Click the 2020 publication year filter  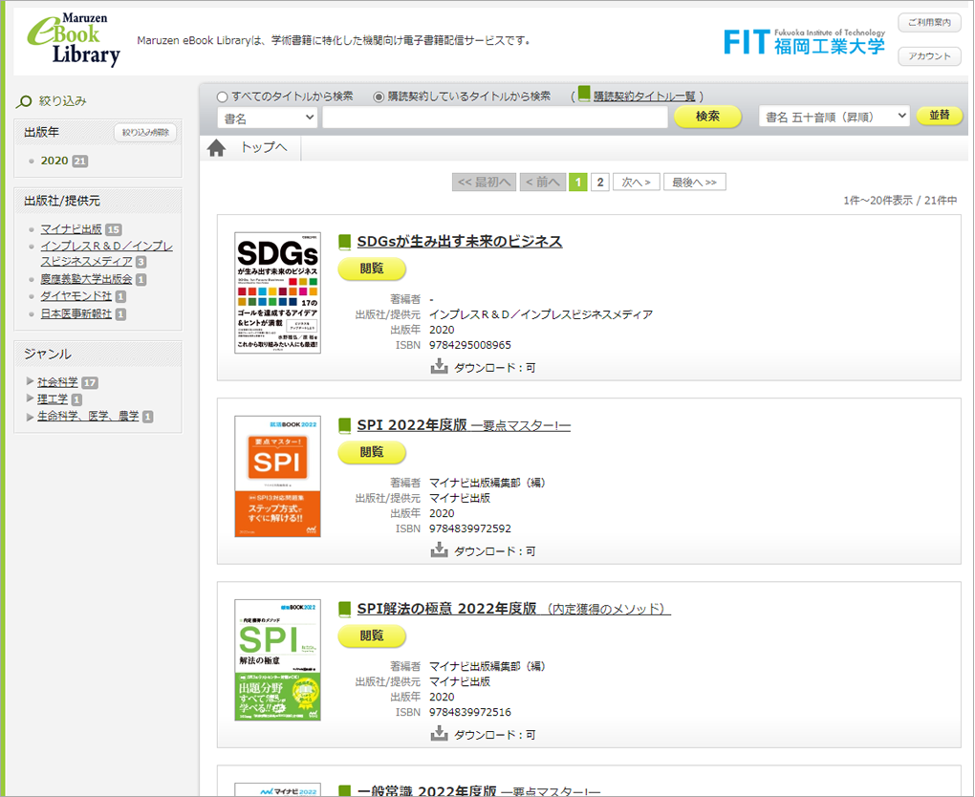(54, 161)
